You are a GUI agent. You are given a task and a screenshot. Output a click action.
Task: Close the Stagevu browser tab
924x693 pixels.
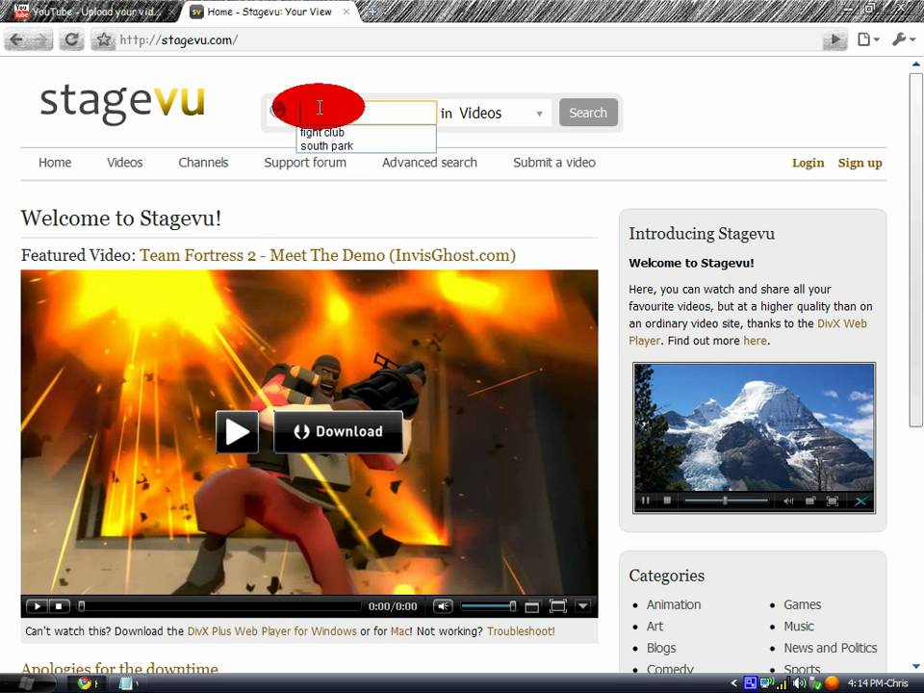(x=346, y=12)
